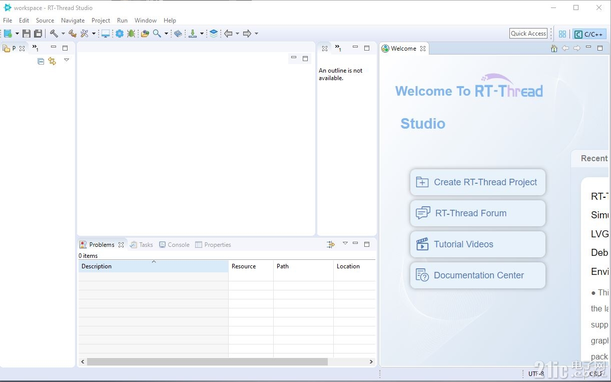Select the C/C++ perspective button
Viewport: 611px width, 382px height.
coord(589,34)
